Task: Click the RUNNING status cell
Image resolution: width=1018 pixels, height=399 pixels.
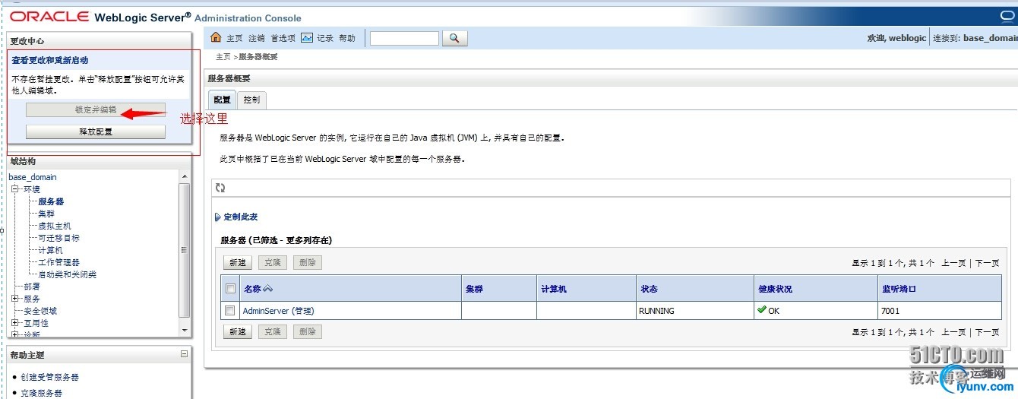Action: tap(694, 311)
